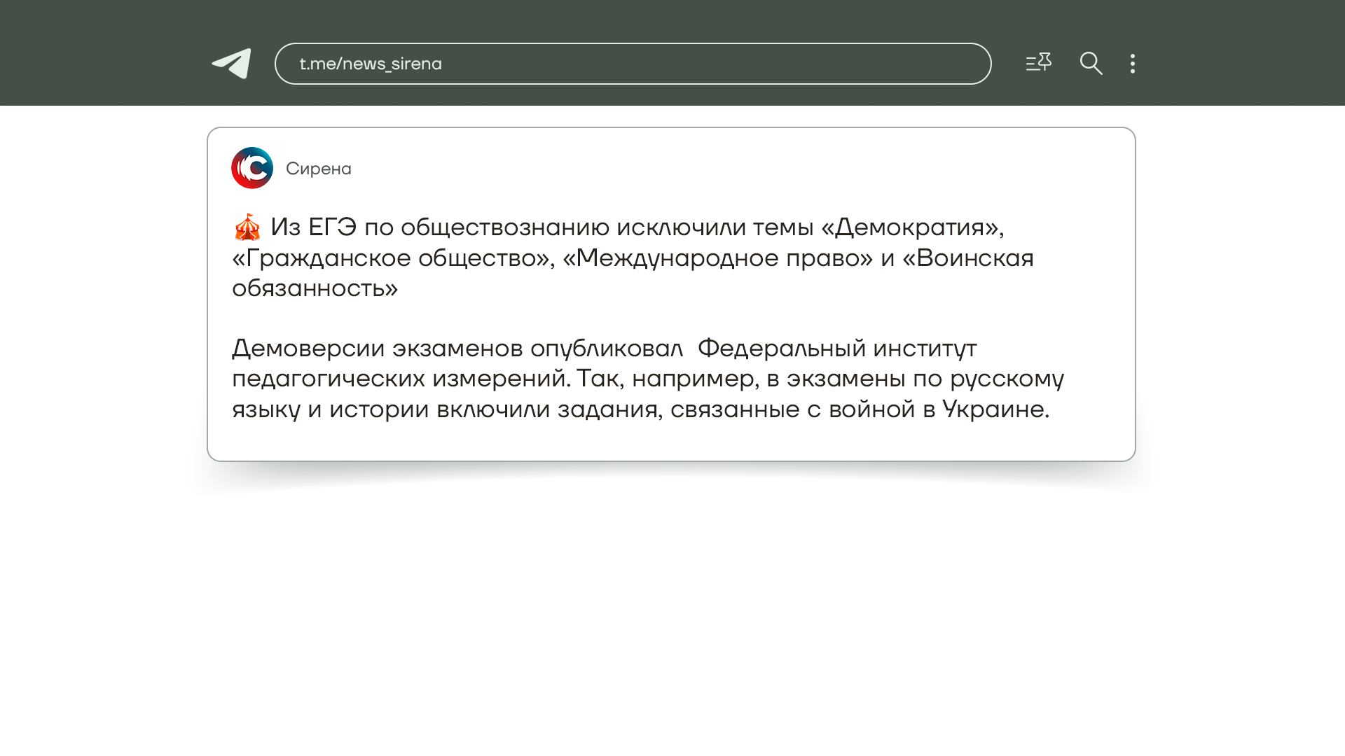1345x756 pixels.
Task: Click the phrase «Международное право» in the post
Action: click(x=718, y=258)
